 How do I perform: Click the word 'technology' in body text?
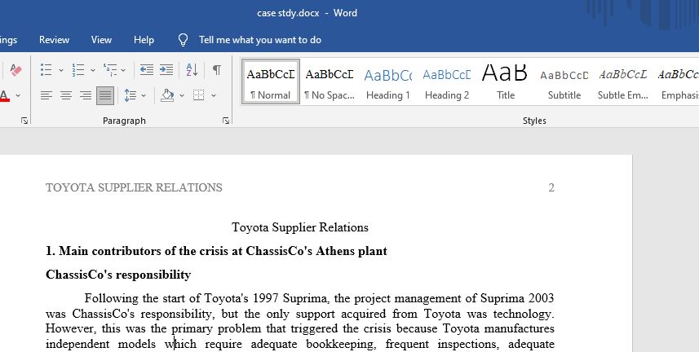point(524,314)
